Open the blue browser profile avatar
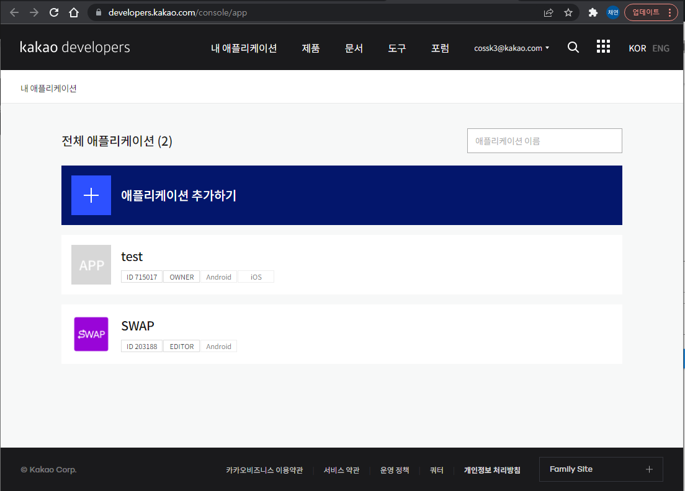 (613, 12)
